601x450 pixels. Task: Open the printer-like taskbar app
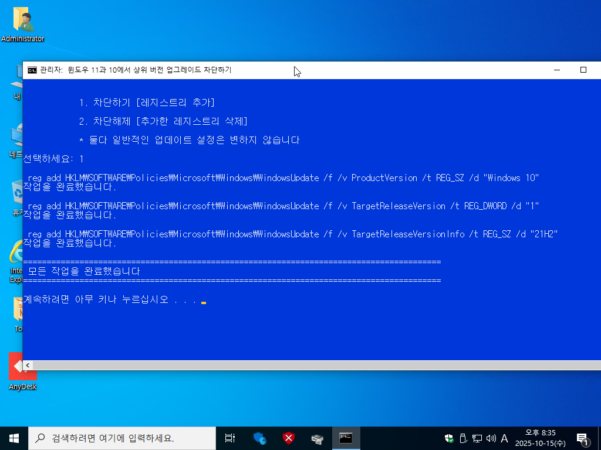317,438
